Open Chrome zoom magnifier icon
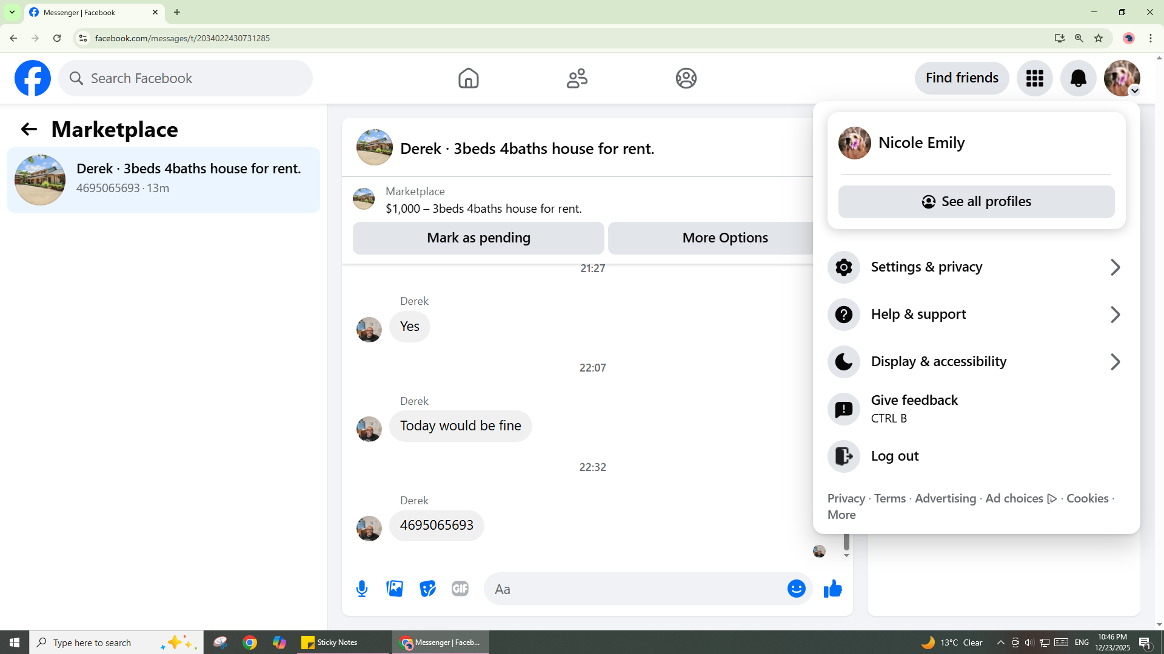Viewport: 1164px width, 654px height. [x=1079, y=38]
